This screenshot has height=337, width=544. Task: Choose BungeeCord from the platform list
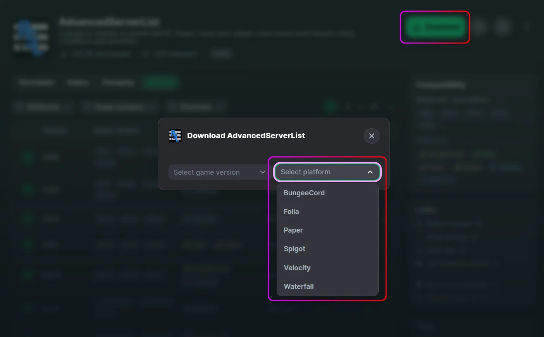point(327,193)
